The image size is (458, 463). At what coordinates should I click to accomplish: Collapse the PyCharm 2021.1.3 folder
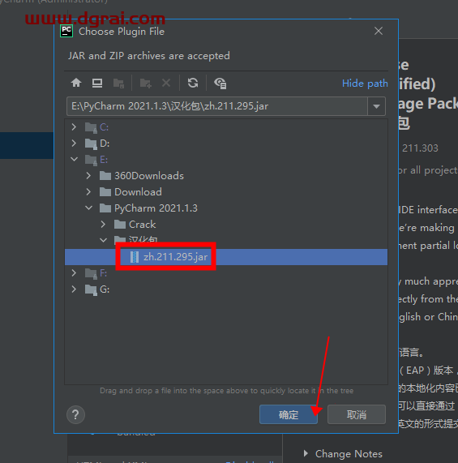(88, 208)
